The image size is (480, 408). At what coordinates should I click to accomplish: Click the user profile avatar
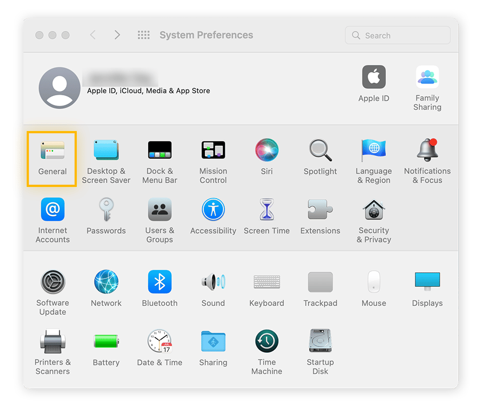point(60,88)
